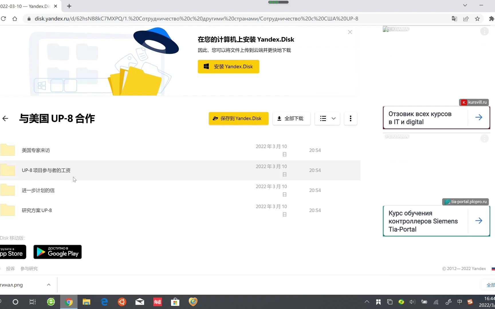495x309 pixels.
Task: Open the list view mode dropdown
Action: click(x=327, y=118)
